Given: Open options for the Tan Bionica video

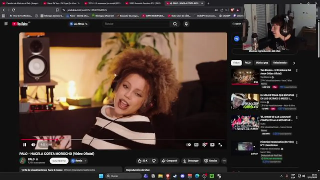Looking at the screenshot, I should click(297, 71).
